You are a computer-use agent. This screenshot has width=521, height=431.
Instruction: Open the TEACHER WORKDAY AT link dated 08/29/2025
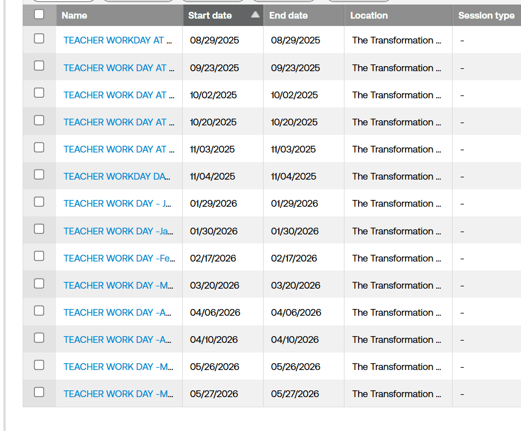(x=118, y=40)
